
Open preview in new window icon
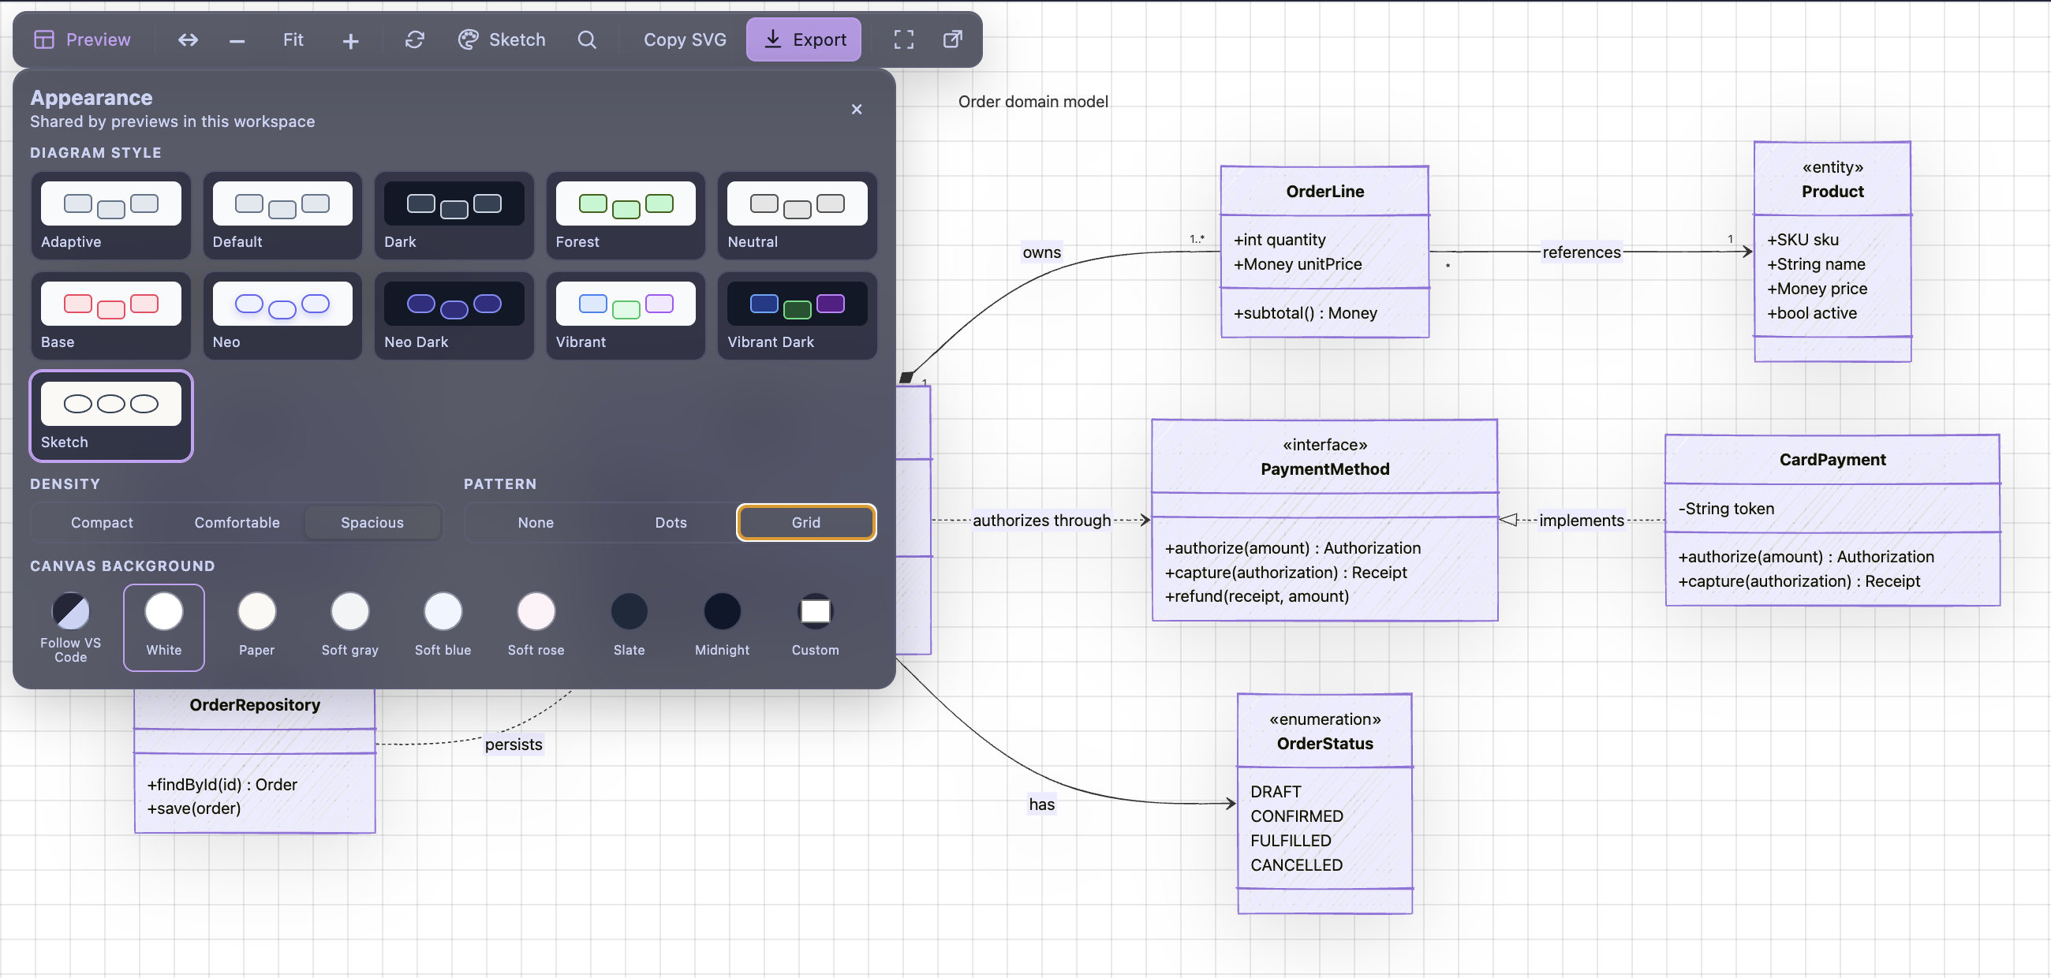(952, 39)
